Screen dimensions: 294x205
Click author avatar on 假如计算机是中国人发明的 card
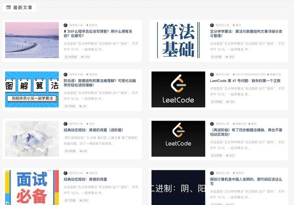tap(212, 173)
